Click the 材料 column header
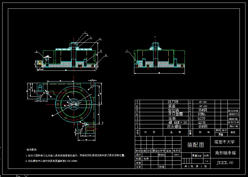 pos(204,132)
